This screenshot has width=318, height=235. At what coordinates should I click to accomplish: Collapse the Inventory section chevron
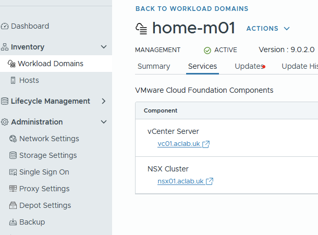pos(104,47)
